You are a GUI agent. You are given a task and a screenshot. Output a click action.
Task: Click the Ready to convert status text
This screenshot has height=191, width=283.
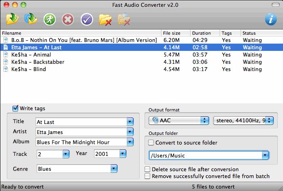point(22,187)
